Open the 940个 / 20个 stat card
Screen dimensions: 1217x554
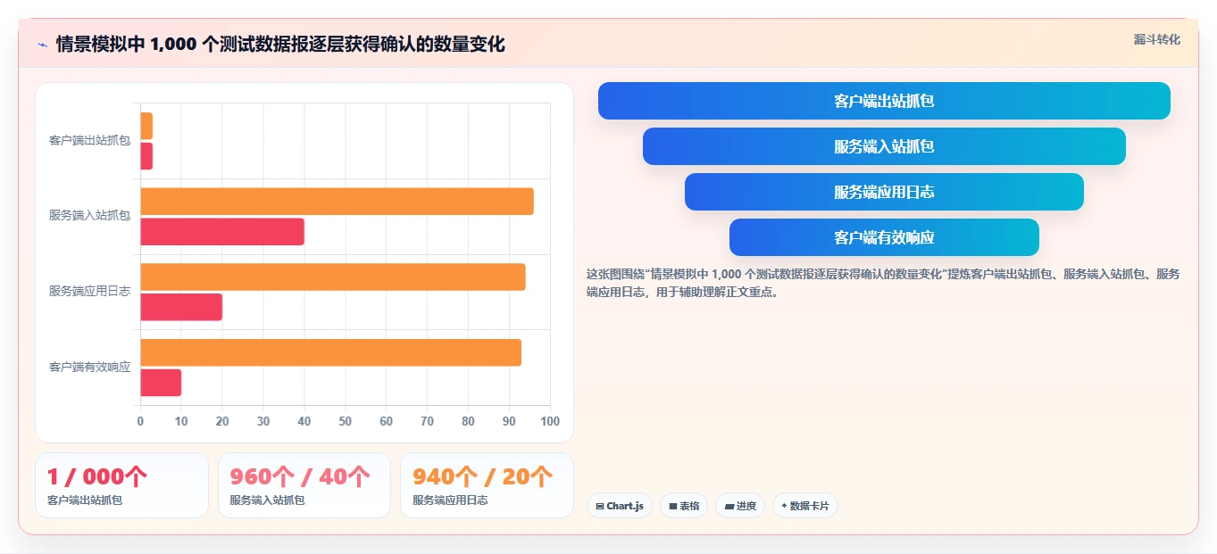pos(487,485)
